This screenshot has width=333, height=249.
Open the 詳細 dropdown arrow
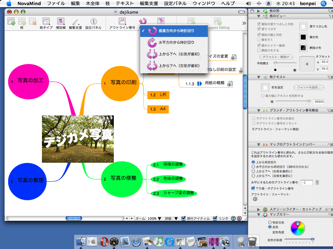176,219
